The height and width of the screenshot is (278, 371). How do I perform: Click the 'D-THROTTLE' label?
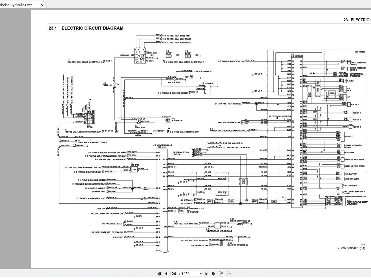coord(348,136)
